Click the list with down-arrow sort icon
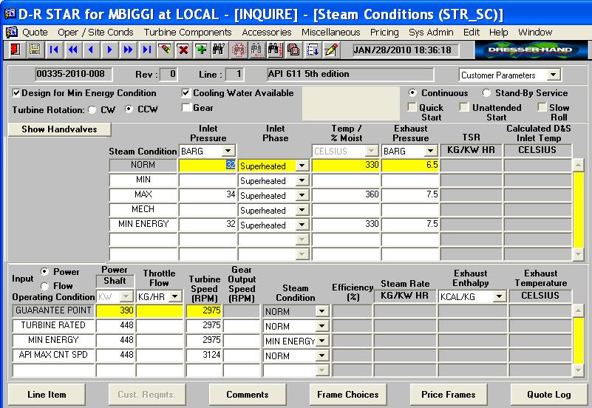The image size is (592, 408). pos(312,50)
